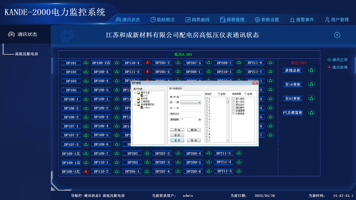The image size is (356, 200).
Task: Click the 修改 button
Action: click(177, 135)
